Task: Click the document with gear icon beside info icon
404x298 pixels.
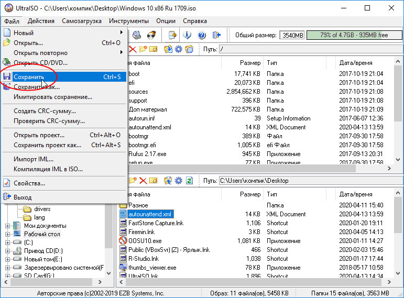Action: coord(172,35)
